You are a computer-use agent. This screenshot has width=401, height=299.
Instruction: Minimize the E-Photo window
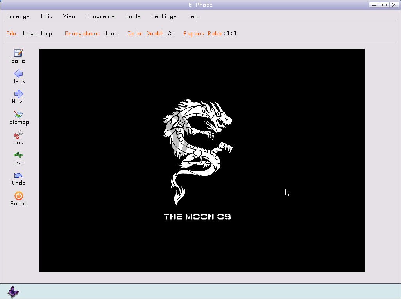coord(374,5)
